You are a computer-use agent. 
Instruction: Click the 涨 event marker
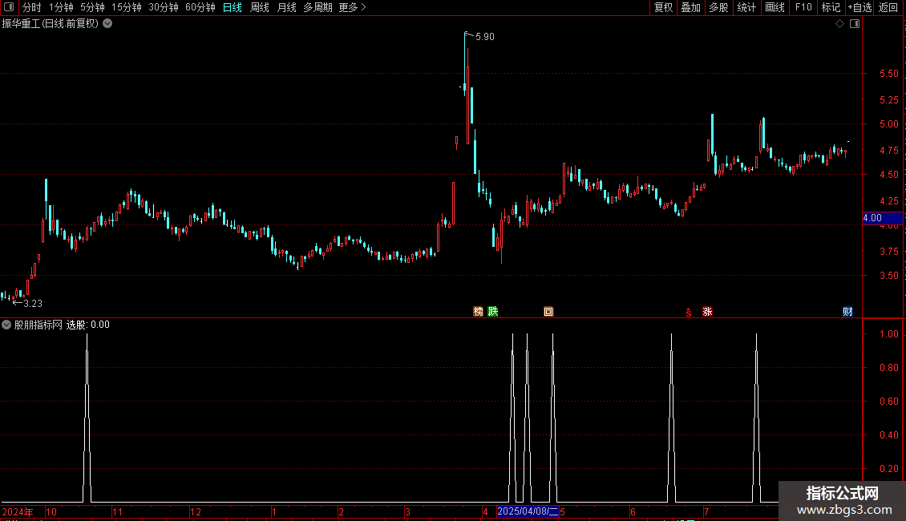pyautogui.click(x=707, y=312)
